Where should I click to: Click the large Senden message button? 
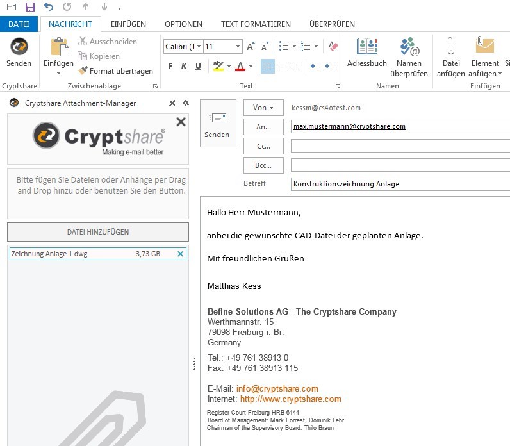[x=218, y=123]
